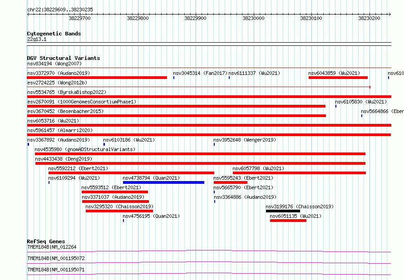Select black bar of nsv3199176

coord(283,211)
